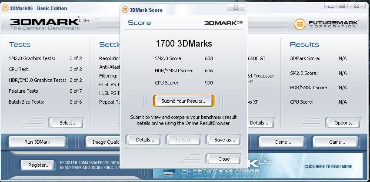Click the Batch Size Tests count 0 of 6
370x182 pixels.
[76, 102]
